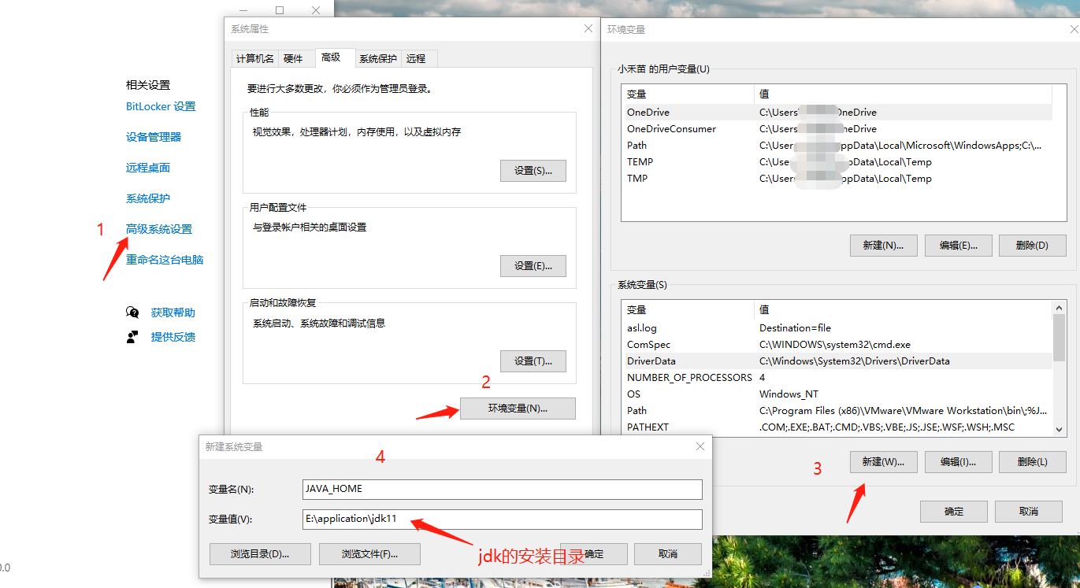Open the BitLocker 设置 link
This screenshot has width=1080, height=588.
(x=161, y=106)
